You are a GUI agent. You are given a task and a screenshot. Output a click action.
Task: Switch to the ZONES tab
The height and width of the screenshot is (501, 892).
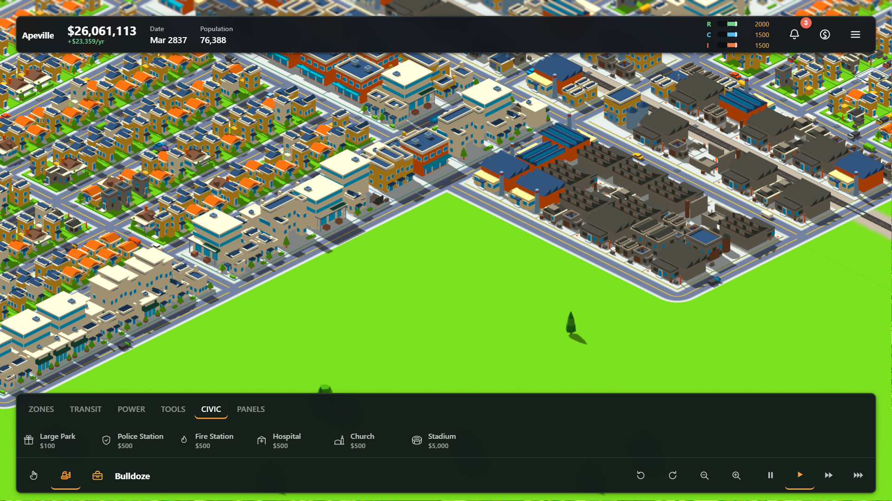tap(41, 409)
